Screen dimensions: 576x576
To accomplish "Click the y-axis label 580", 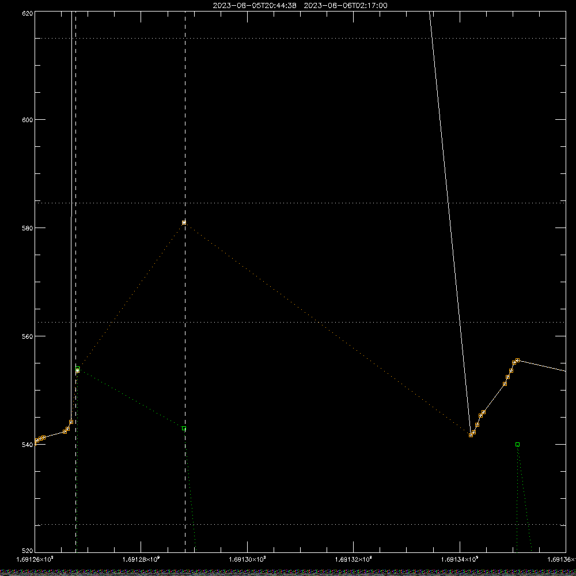I will 28,228.
